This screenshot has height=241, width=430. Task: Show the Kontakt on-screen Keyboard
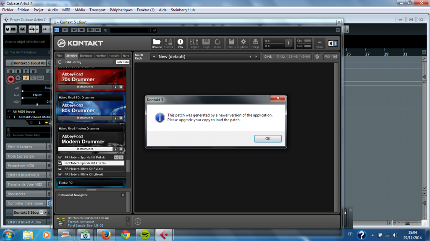[x=206, y=43]
